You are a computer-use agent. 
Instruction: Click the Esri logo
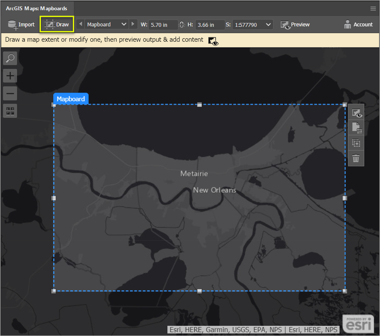(358, 323)
